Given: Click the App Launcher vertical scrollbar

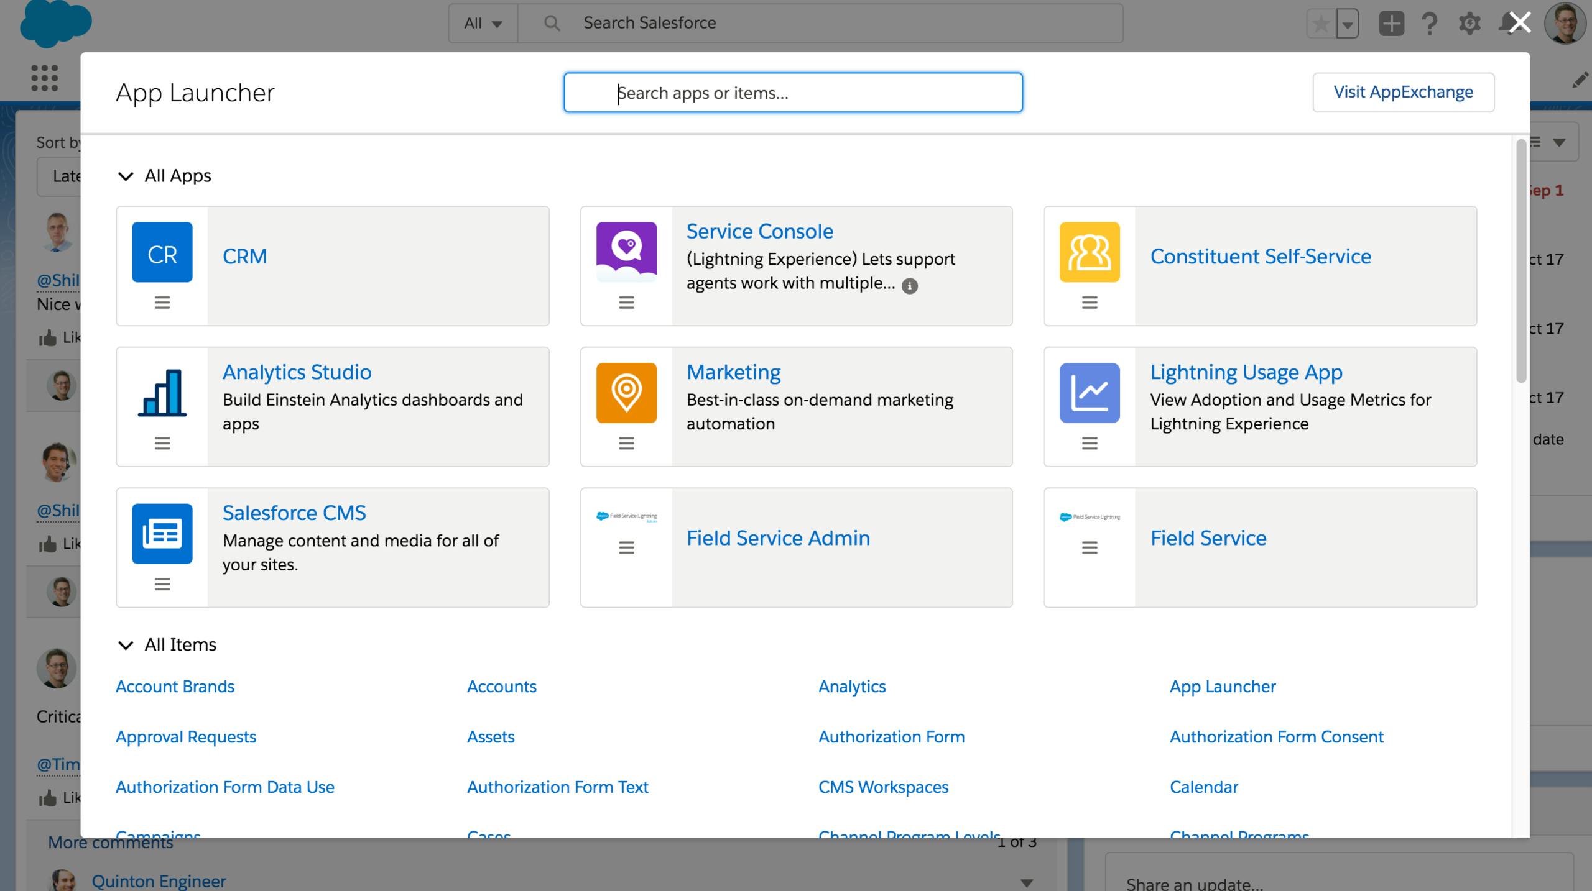Looking at the screenshot, I should tap(1521, 261).
